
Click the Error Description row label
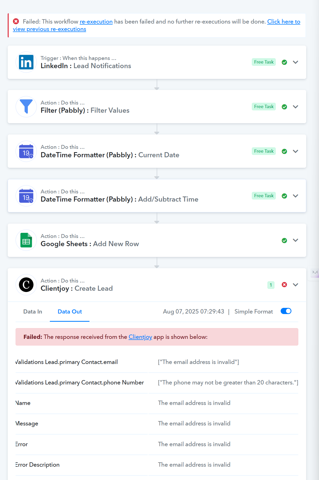click(37, 465)
